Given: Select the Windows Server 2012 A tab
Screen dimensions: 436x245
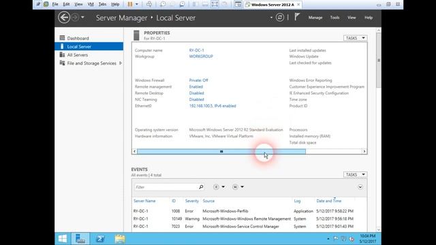Looking at the screenshot, I should (x=272, y=5).
